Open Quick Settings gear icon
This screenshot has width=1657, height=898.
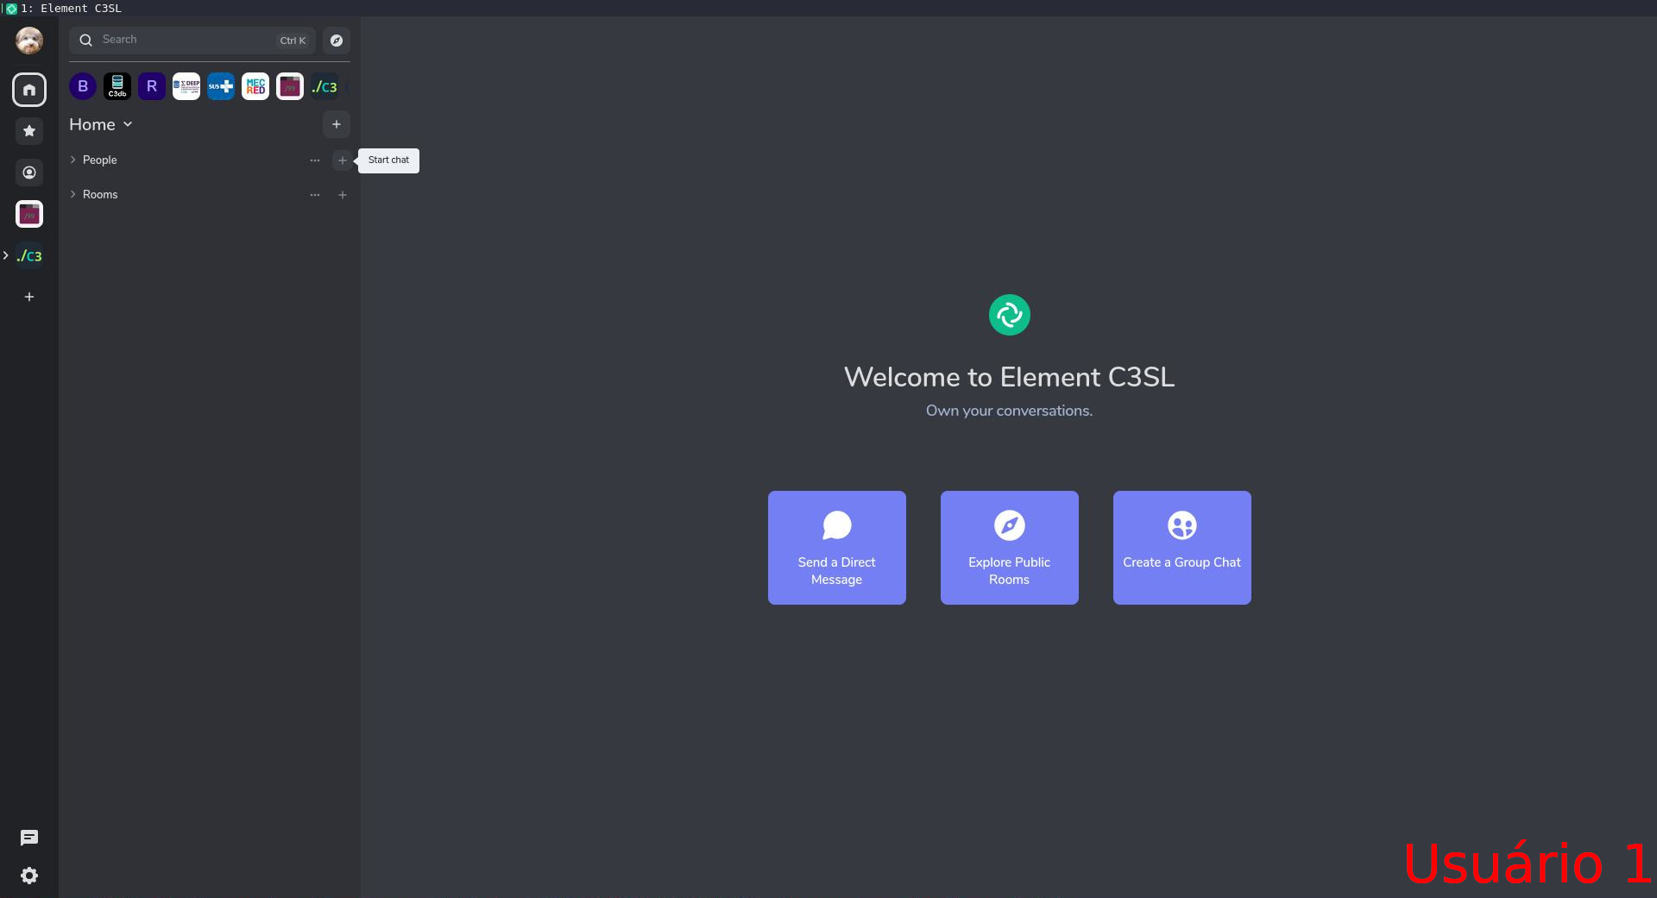[x=29, y=876]
